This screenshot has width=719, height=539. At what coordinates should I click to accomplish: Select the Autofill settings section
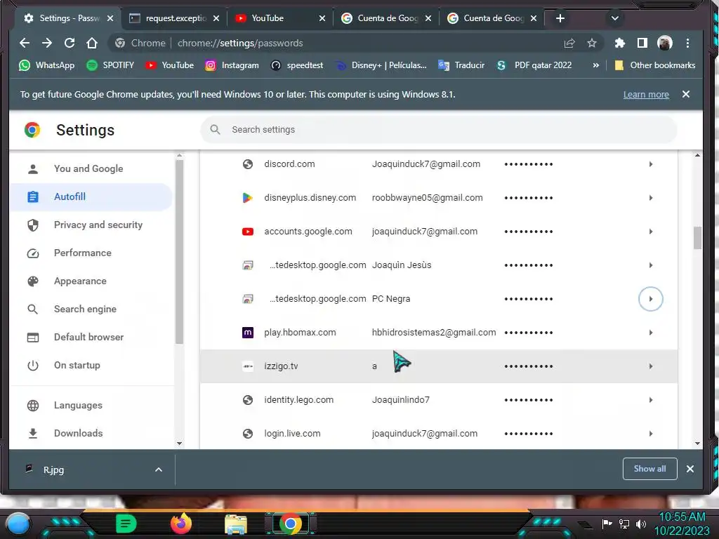[x=91, y=197]
